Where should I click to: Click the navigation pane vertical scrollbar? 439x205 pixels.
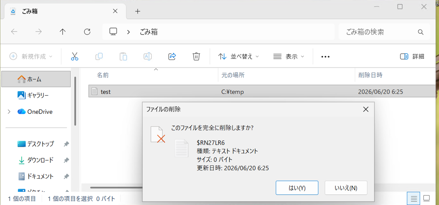(75, 101)
